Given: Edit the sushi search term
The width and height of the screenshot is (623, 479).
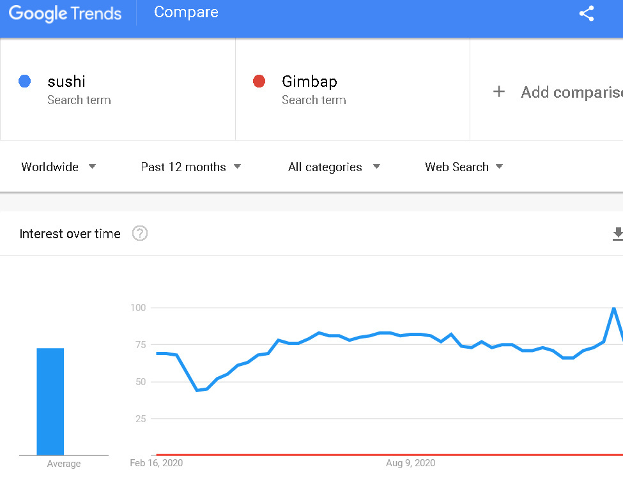Looking at the screenshot, I should (x=66, y=82).
